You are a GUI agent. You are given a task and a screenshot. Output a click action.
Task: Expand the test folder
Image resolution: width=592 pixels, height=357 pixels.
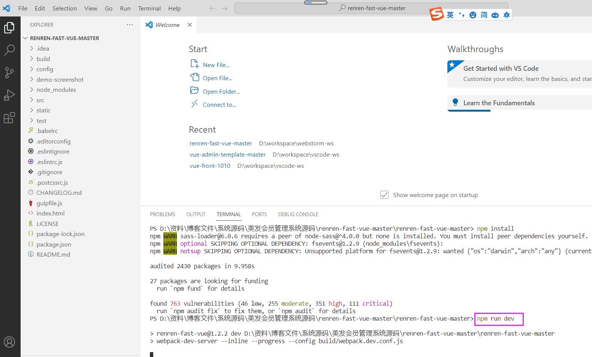coord(31,121)
